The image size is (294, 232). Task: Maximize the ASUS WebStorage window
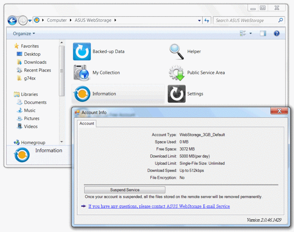(263, 8)
